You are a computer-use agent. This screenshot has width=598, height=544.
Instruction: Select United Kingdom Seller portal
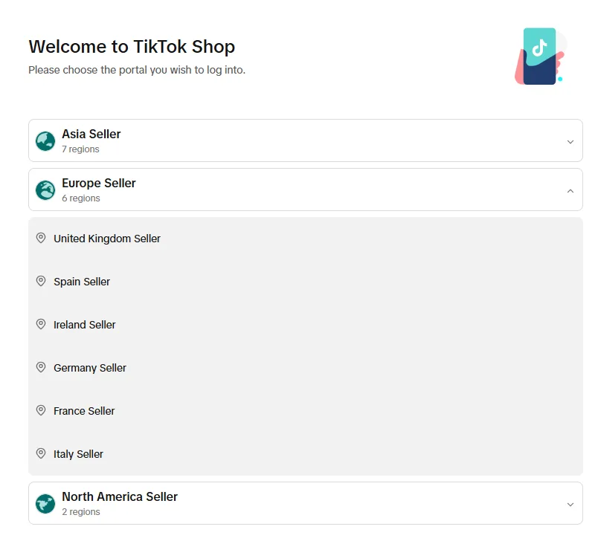pyautogui.click(x=107, y=239)
